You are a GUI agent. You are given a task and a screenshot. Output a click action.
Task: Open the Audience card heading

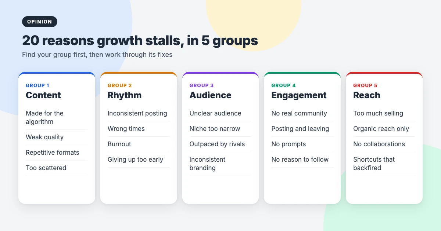coord(211,95)
